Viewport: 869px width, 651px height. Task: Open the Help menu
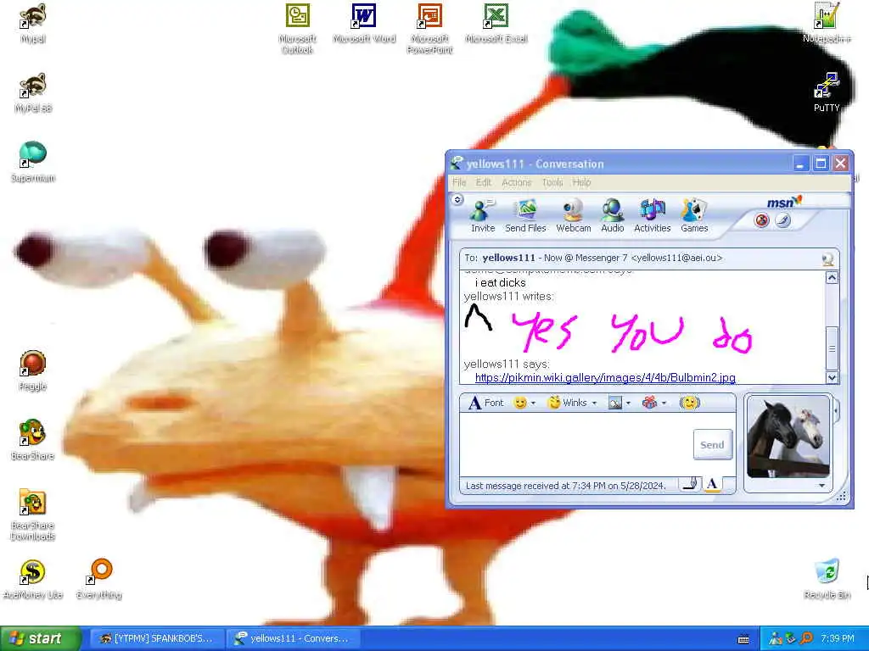(x=581, y=182)
